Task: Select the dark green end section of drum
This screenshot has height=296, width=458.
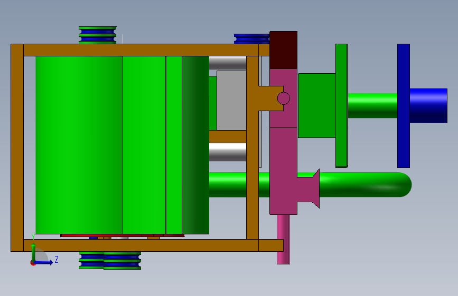Action: pos(195,145)
